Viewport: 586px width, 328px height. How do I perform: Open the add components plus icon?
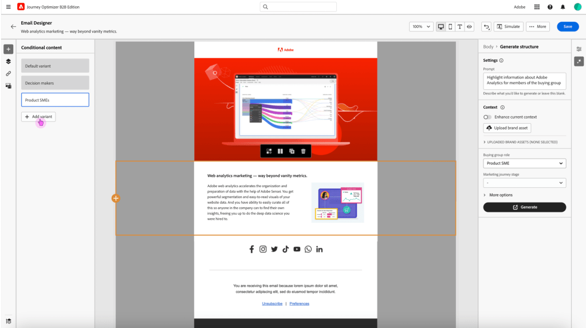8,49
